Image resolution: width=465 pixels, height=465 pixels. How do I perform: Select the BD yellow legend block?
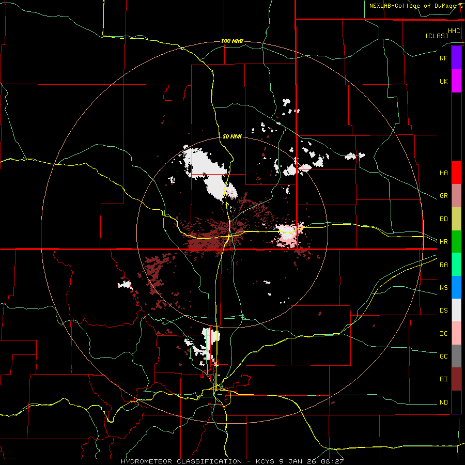(456, 219)
